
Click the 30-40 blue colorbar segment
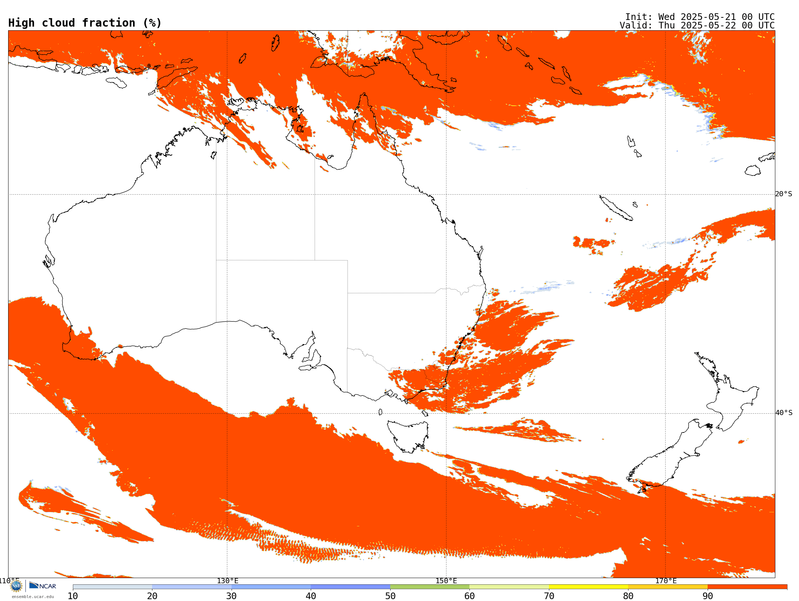[271, 587]
